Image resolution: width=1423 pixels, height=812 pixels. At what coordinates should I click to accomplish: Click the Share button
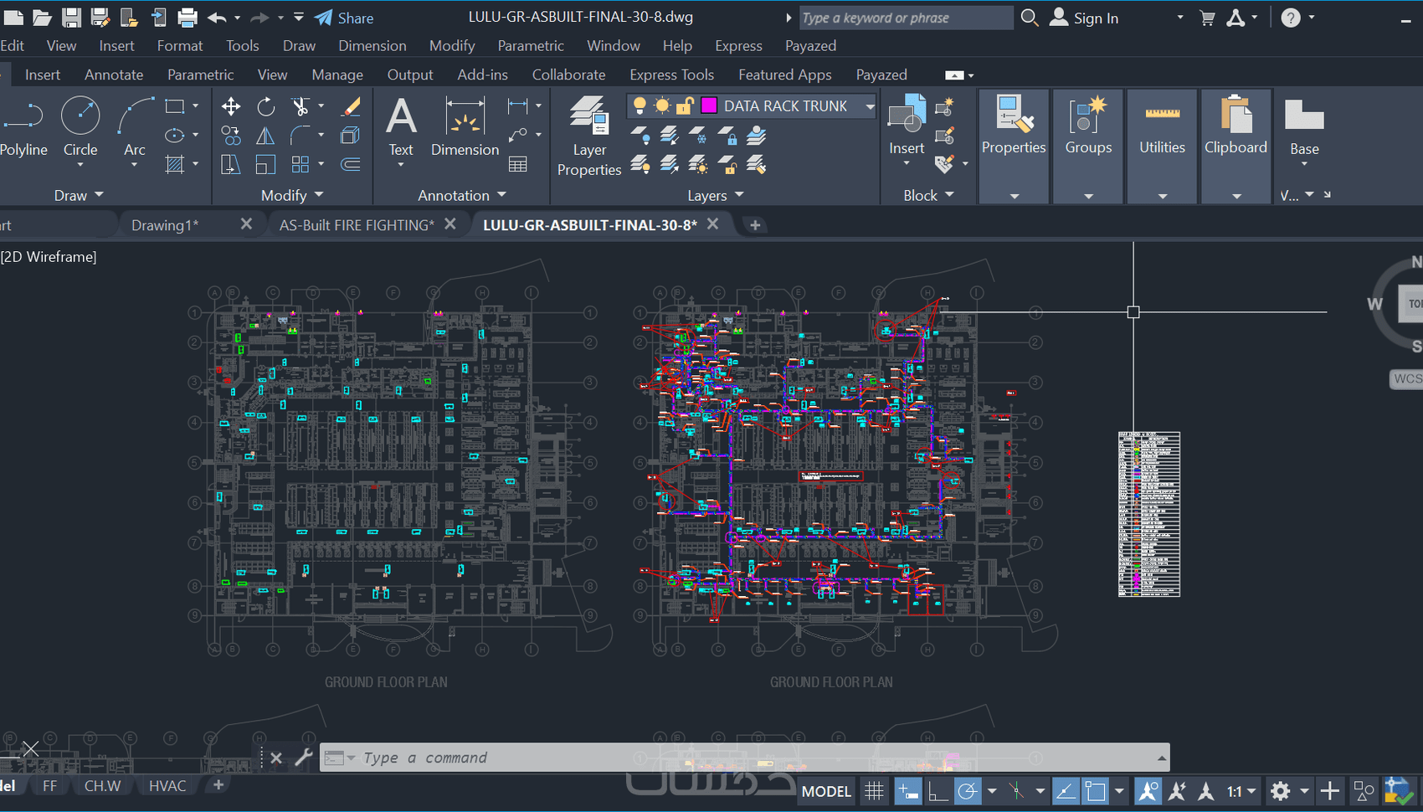[x=345, y=18]
